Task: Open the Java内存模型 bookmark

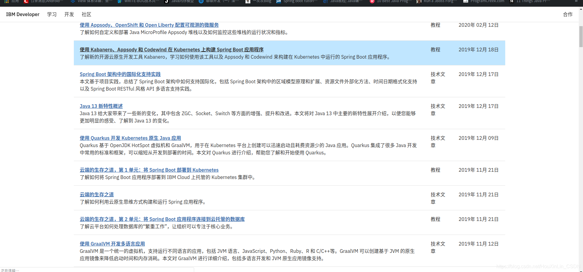Action: click(179, 1)
